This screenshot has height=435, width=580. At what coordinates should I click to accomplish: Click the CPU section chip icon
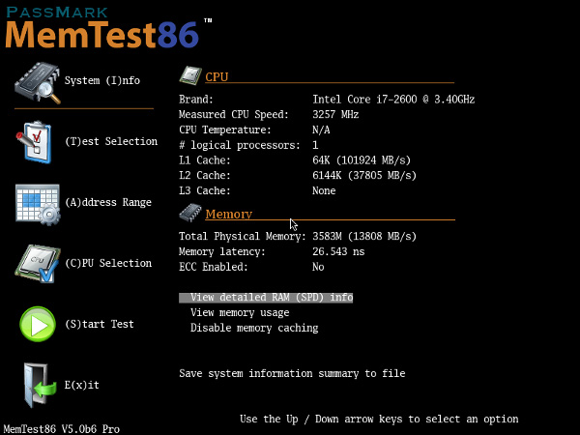[190, 75]
